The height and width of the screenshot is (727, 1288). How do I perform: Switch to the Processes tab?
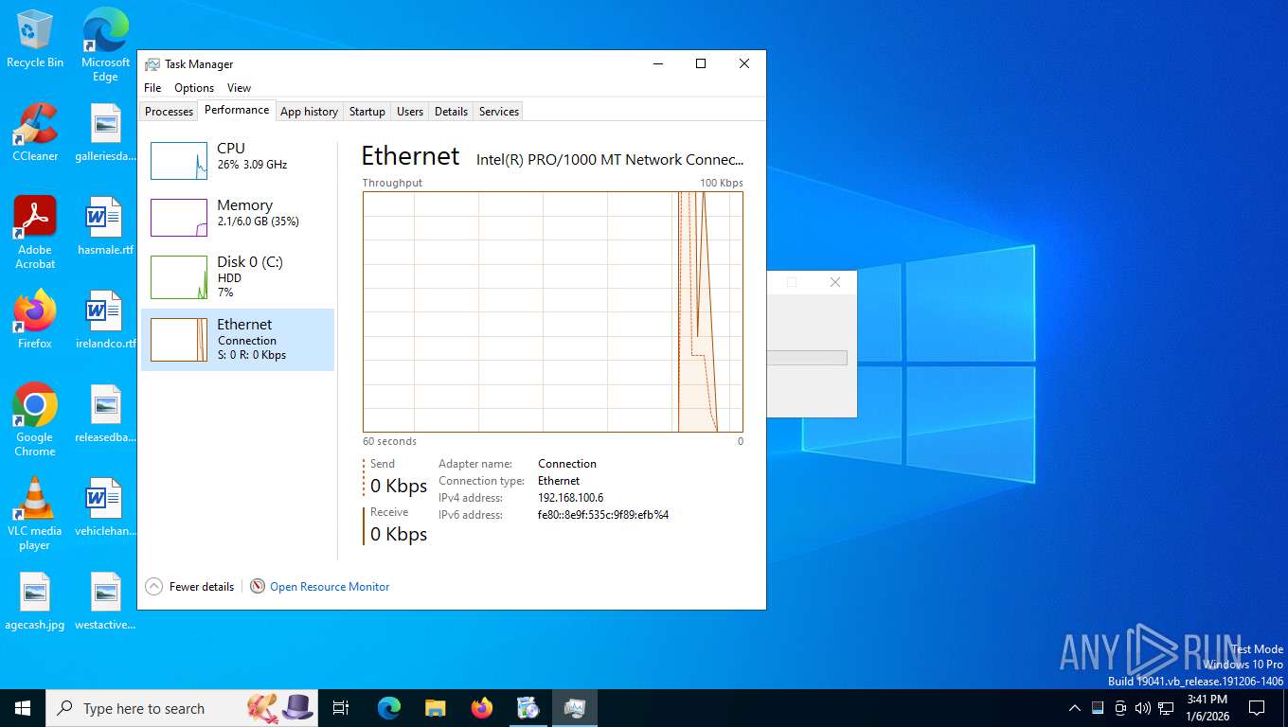[x=169, y=112]
